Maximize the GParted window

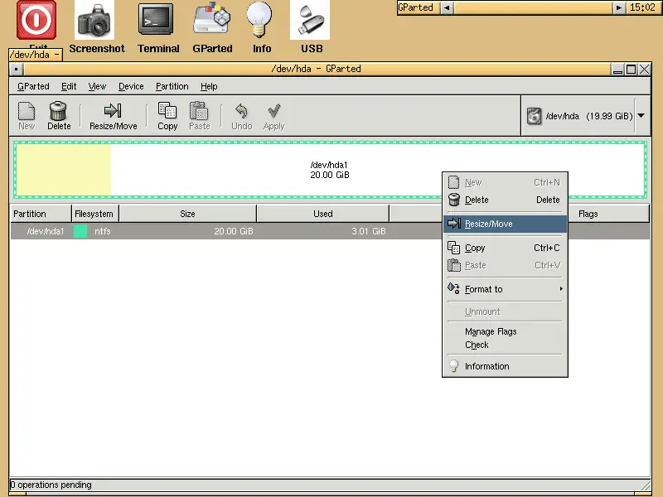click(x=631, y=69)
